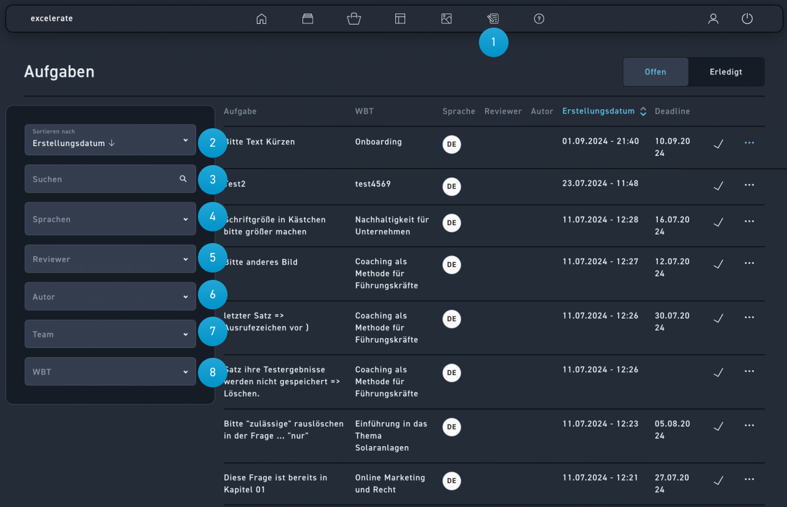787x507 pixels.
Task: Open the layout templates icon
Action: 400,19
